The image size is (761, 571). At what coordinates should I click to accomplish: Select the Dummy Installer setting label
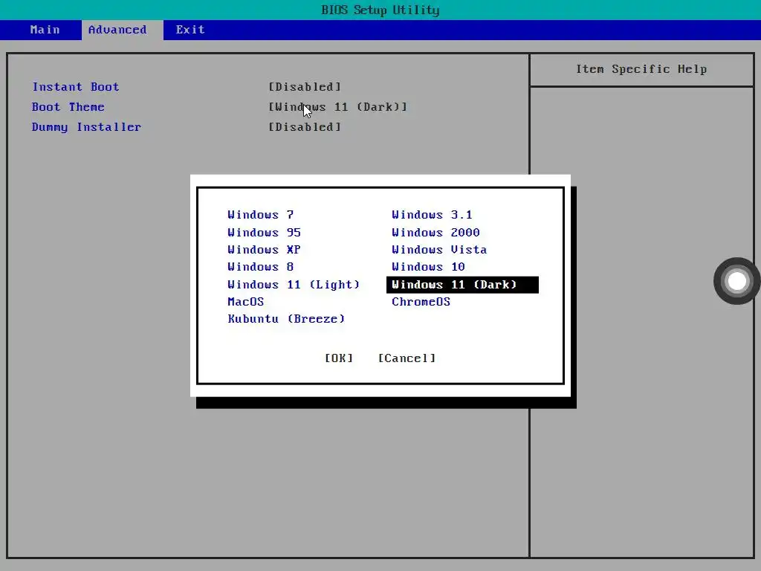click(86, 126)
